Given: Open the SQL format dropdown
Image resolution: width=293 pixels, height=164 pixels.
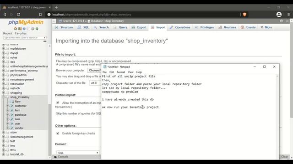Looking at the screenshot, I should 78,153.
